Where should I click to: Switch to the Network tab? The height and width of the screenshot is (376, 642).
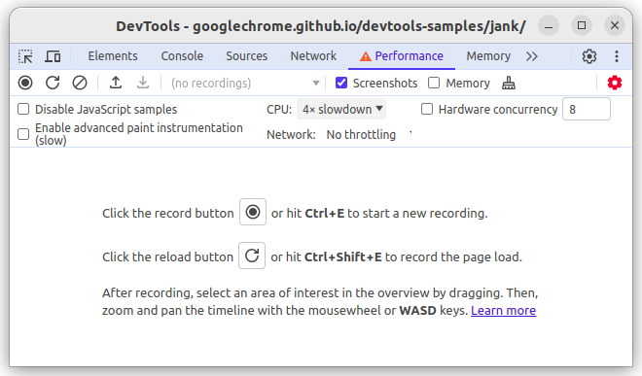pyautogui.click(x=313, y=56)
